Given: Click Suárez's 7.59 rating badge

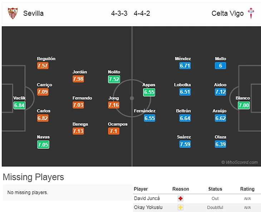Looking at the screenshot, I should tap(185, 144).
